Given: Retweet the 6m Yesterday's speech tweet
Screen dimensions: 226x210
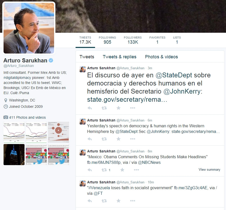Looking at the screenshot, I should coord(104,139).
